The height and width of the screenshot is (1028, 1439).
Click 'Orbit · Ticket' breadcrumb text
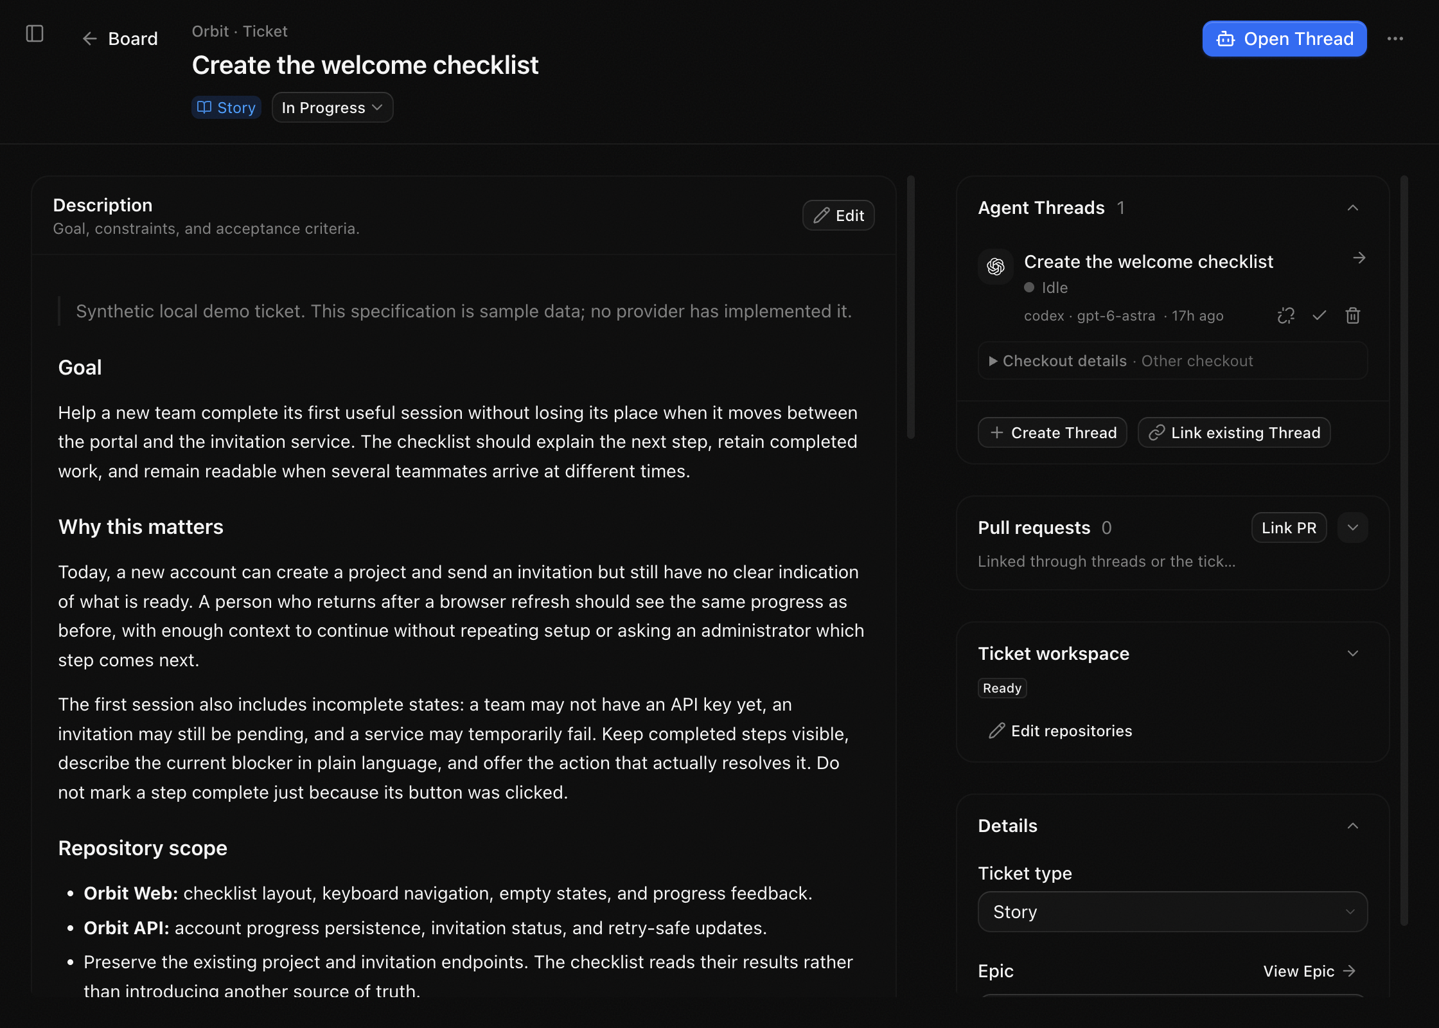pos(240,31)
